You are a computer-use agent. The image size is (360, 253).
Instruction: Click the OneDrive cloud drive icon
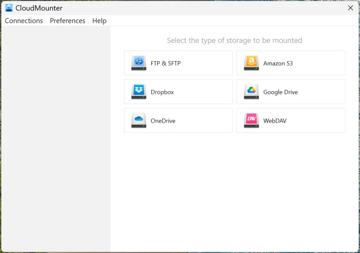pyautogui.click(x=139, y=120)
